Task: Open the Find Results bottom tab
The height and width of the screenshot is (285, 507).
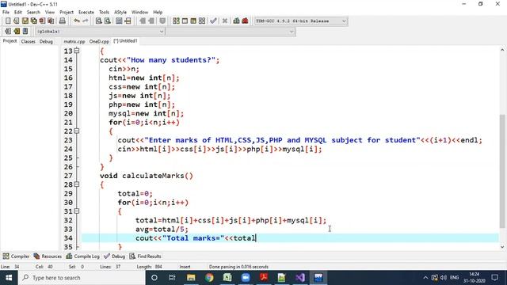Action: tap(146, 256)
